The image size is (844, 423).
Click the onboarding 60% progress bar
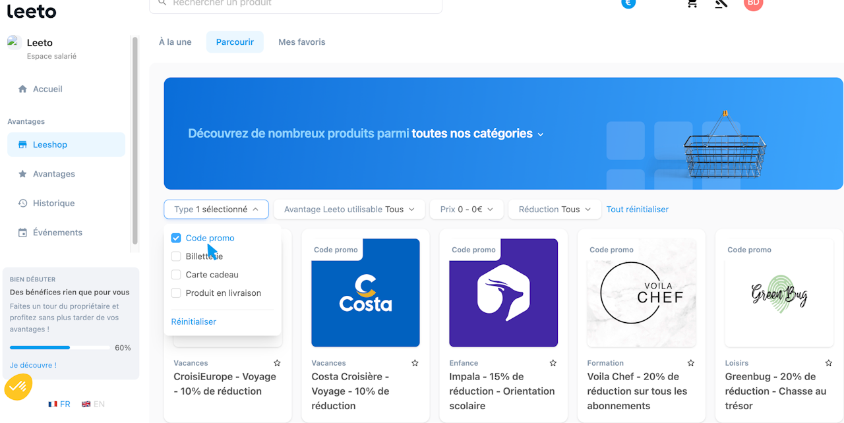click(60, 347)
